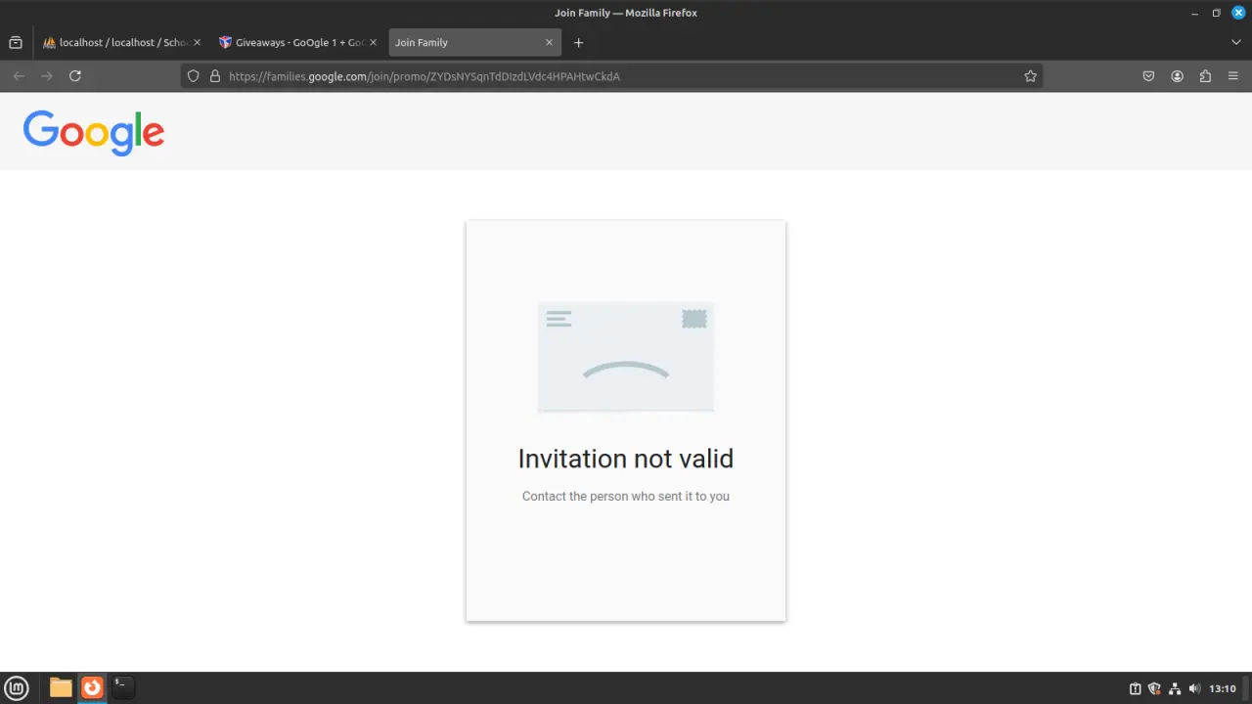
Task: Reload the current page
Action: coord(74,76)
